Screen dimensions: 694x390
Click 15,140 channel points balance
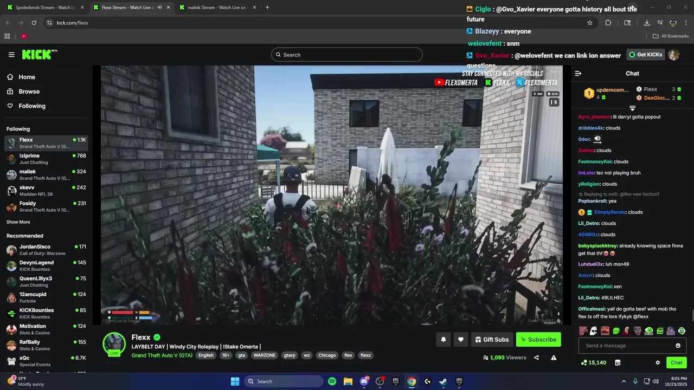pos(593,362)
